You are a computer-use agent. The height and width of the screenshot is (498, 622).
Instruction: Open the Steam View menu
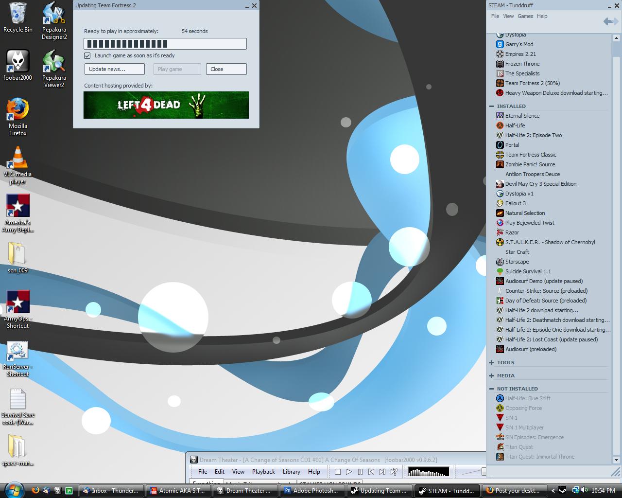coord(508,16)
